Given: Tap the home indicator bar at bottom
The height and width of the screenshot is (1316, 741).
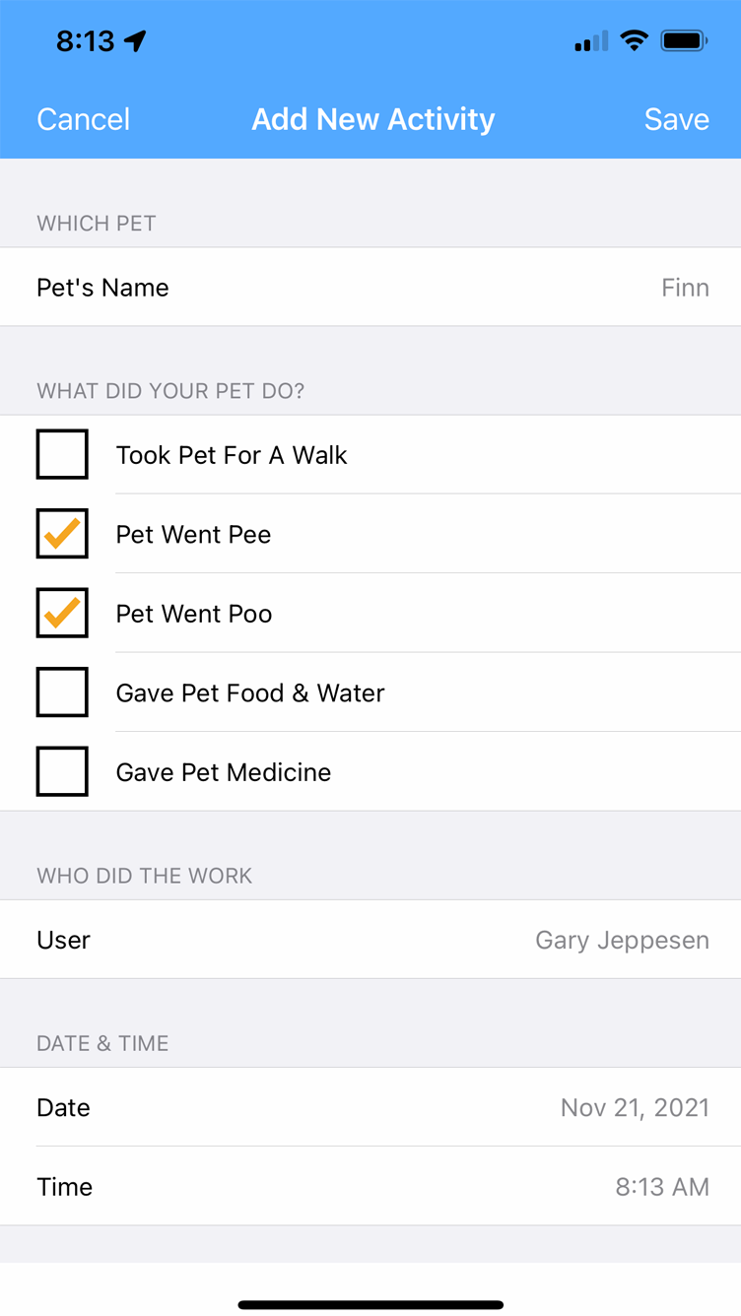Looking at the screenshot, I should click(x=370, y=1305).
